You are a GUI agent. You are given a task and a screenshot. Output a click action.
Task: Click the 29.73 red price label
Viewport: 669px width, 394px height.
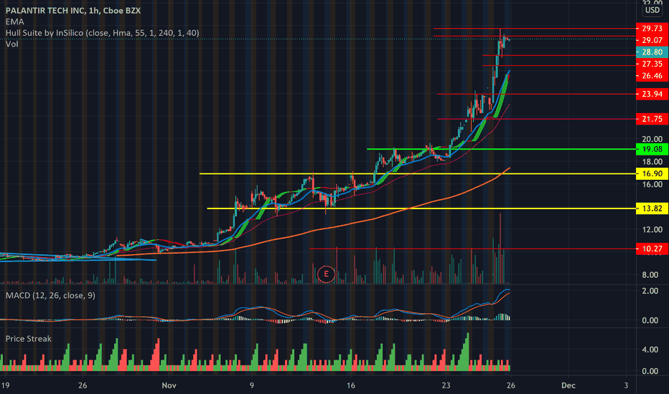(652, 29)
